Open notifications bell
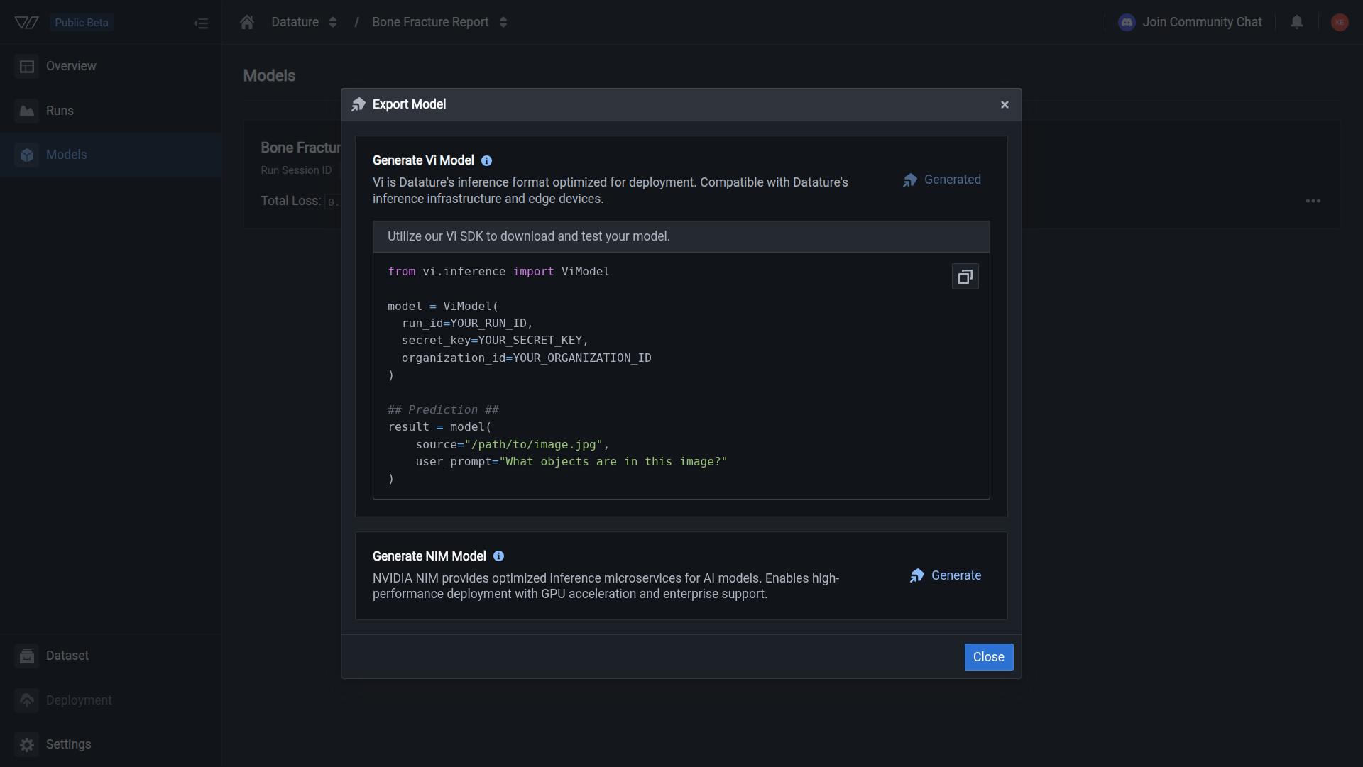Image resolution: width=1363 pixels, height=767 pixels. (1297, 22)
